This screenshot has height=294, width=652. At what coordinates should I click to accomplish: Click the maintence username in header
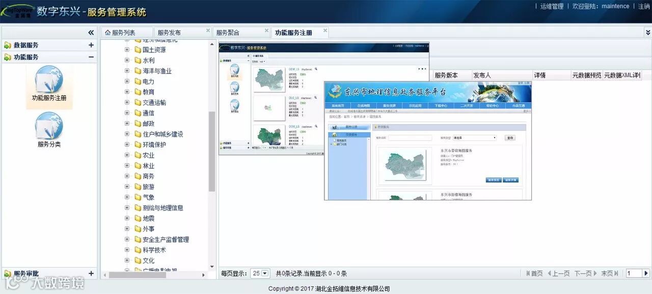click(x=615, y=7)
